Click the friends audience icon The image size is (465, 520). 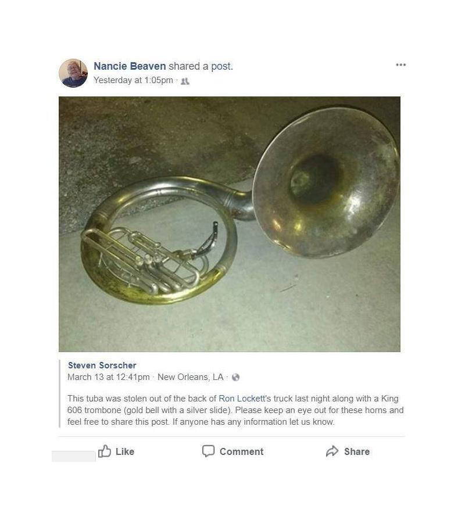tap(185, 81)
